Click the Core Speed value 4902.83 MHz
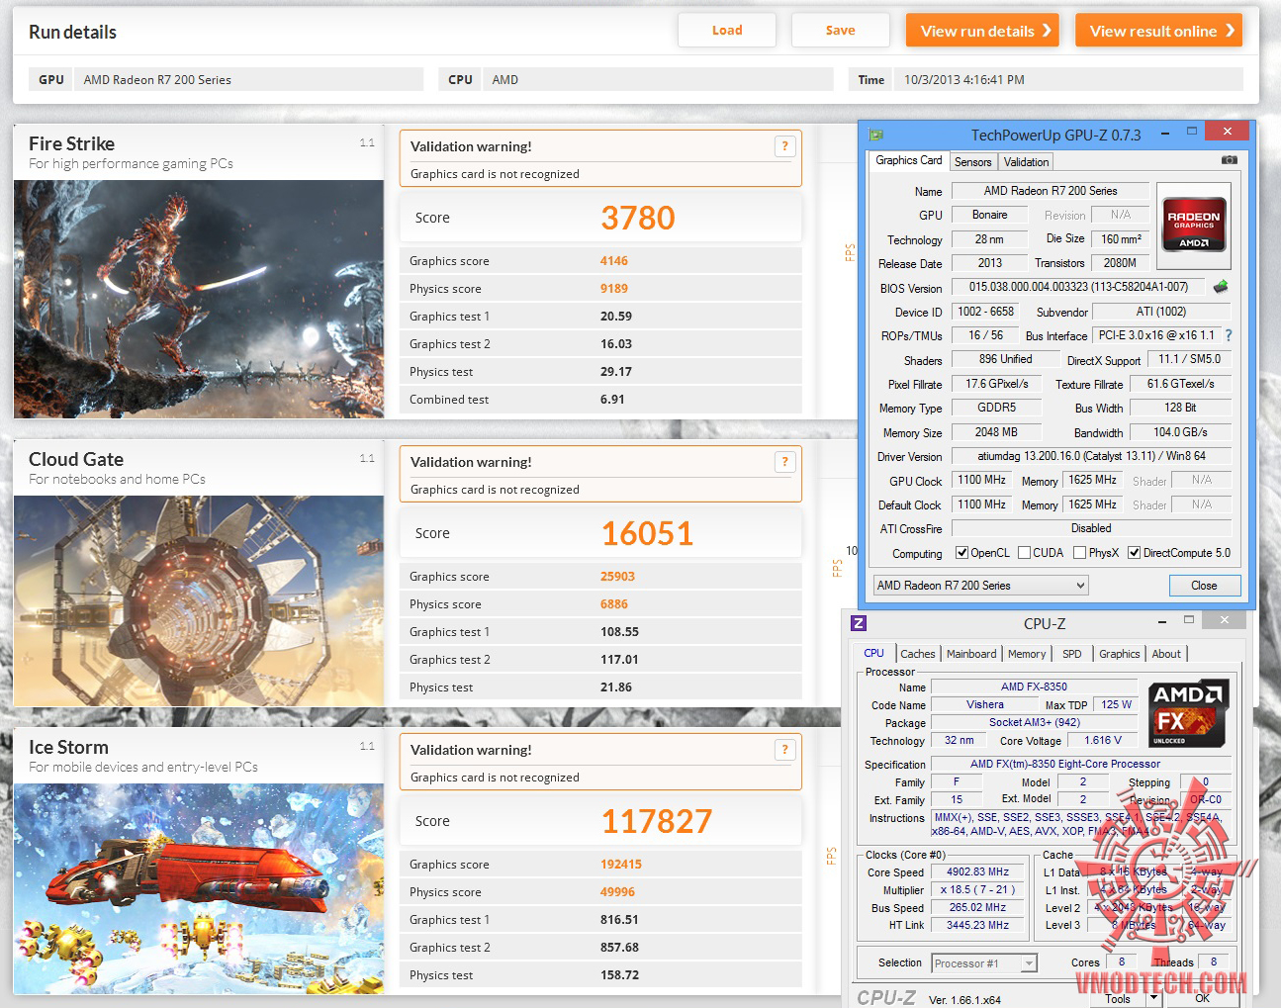The image size is (1281, 1008). tap(978, 871)
